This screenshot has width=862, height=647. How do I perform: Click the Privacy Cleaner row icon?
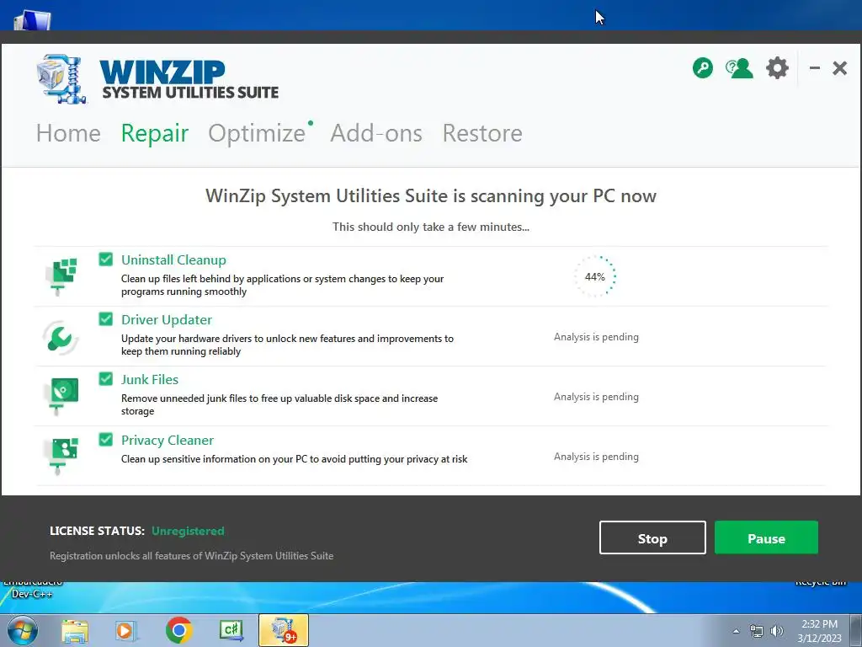61,456
